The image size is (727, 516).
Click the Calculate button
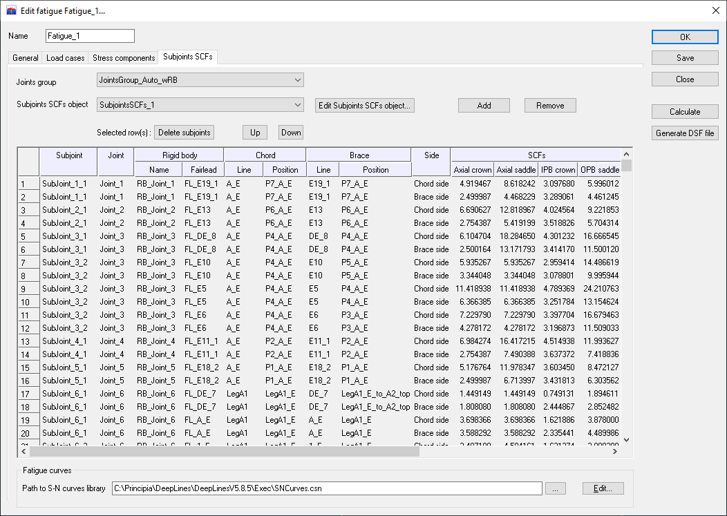click(x=684, y=112)
